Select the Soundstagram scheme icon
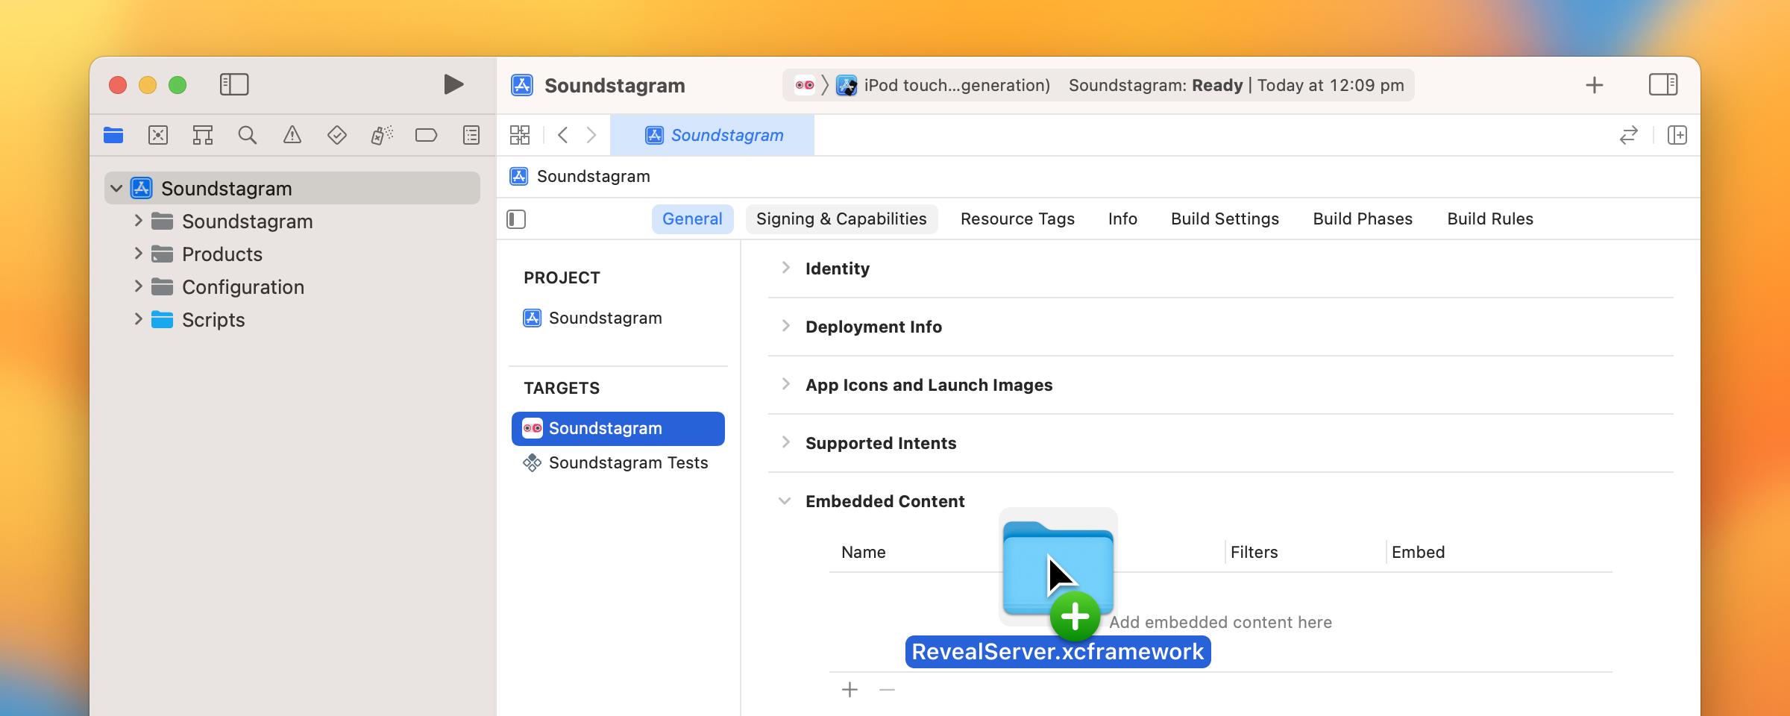Screen dimensions: 1790x716 point(804,85)
